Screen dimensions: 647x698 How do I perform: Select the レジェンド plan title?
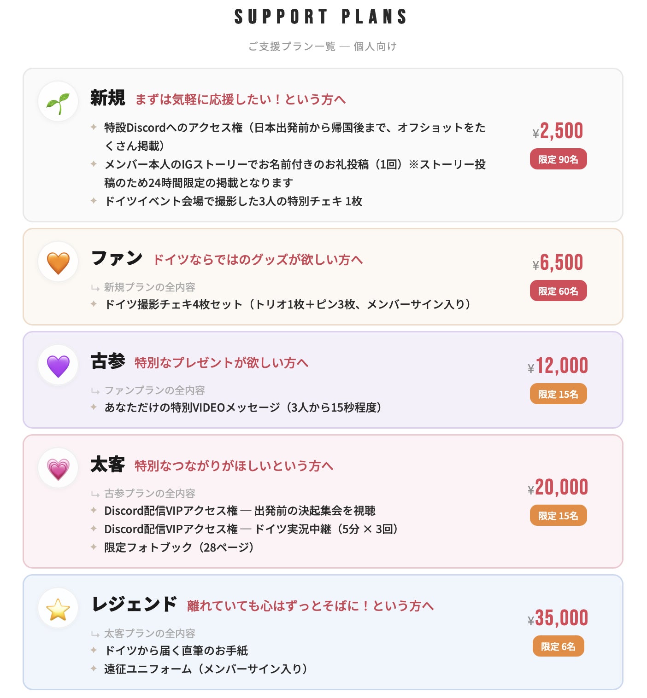click(x=134, y=605)
